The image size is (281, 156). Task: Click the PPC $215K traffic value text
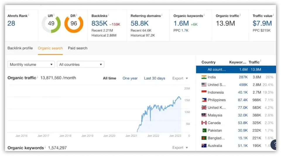[x=261, y=30]
